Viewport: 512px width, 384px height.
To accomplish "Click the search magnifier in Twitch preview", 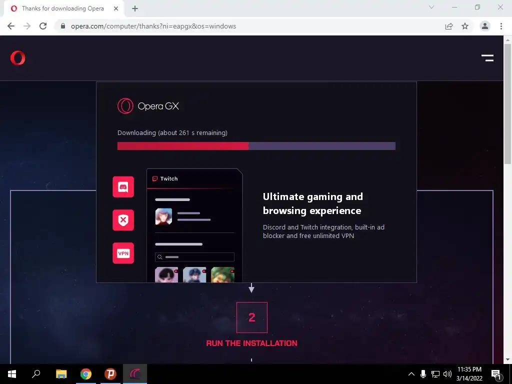I will [x=159, y=257].
